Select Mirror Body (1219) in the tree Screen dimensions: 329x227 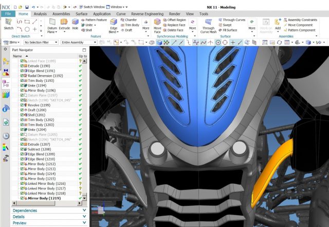point(47,198)
